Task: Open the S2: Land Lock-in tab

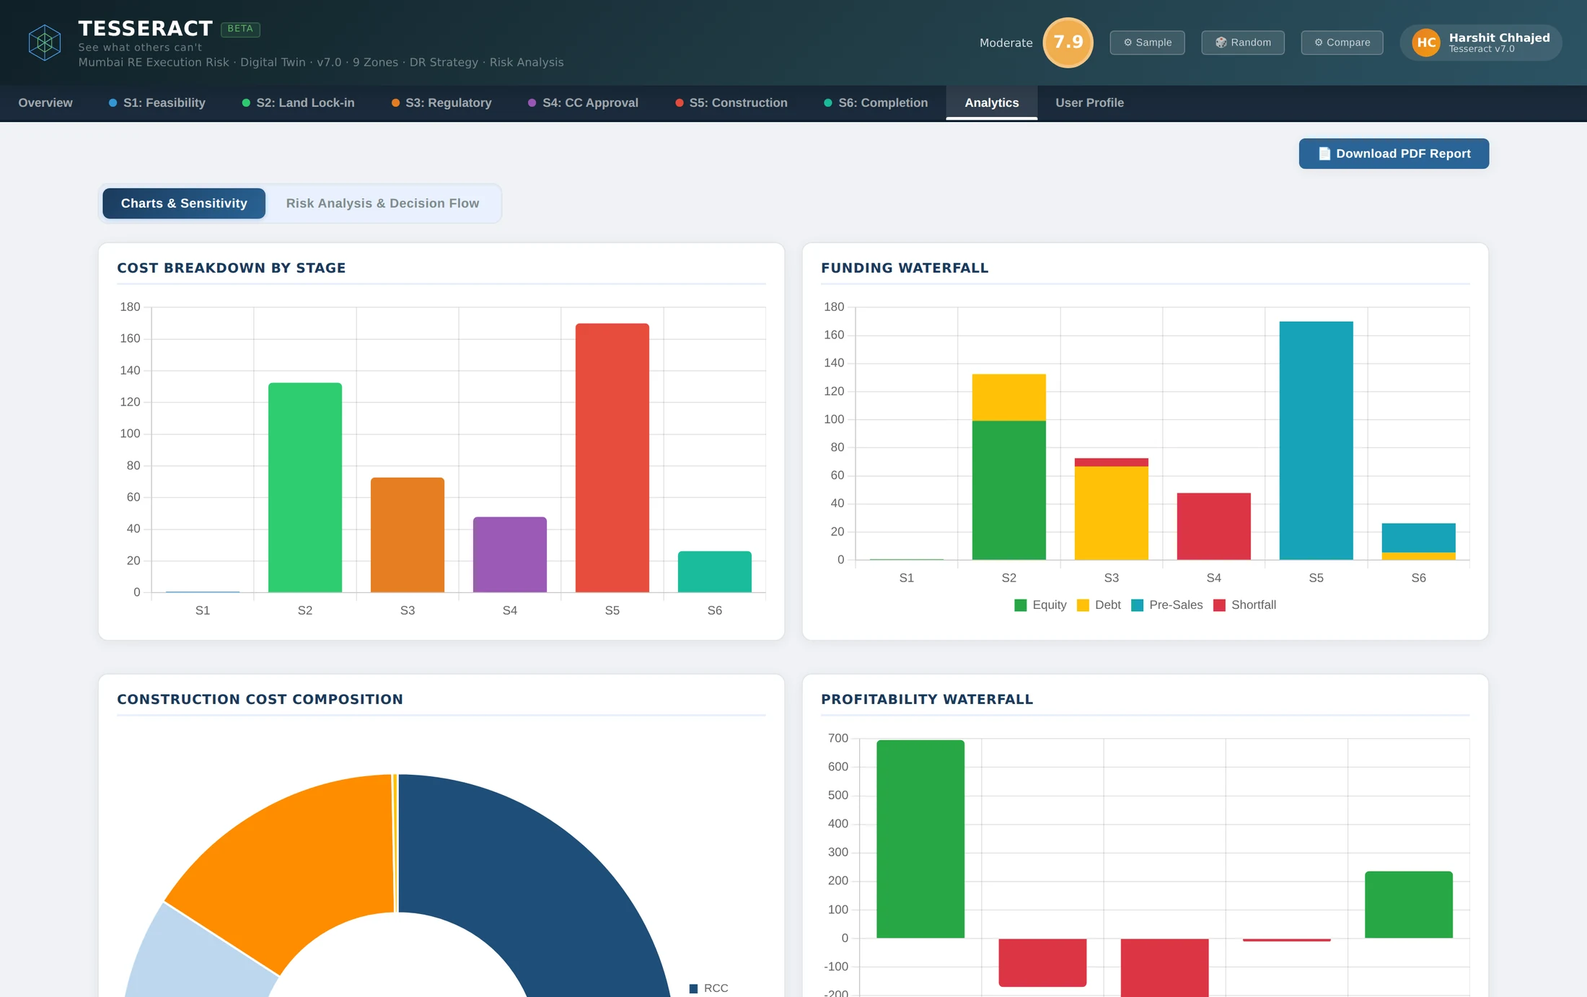Action: click(x=298, y=102)
